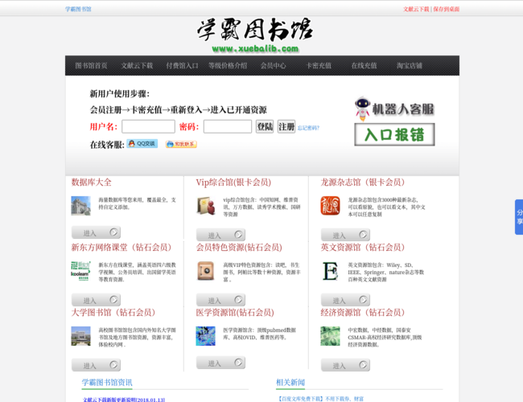The width and height of the screenshot is (523, 402).
Task: Click the top-left 学霸图书馆 link
Action: point(78,9)
